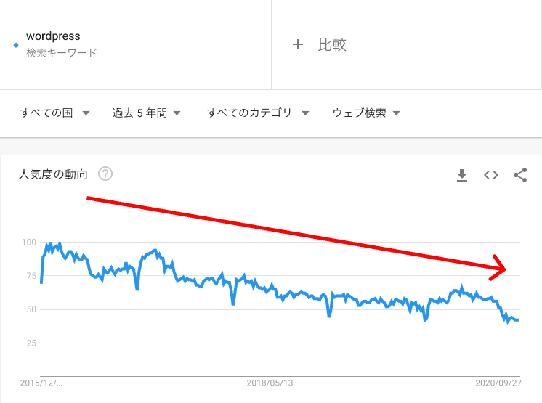Click the 比較 compare label
The height and width of the screenshot is (403, 542).
click(x=333, y=45)
